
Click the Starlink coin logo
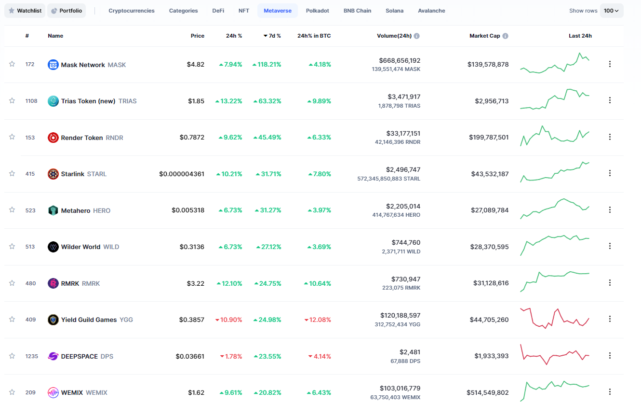tap(53, 174)
